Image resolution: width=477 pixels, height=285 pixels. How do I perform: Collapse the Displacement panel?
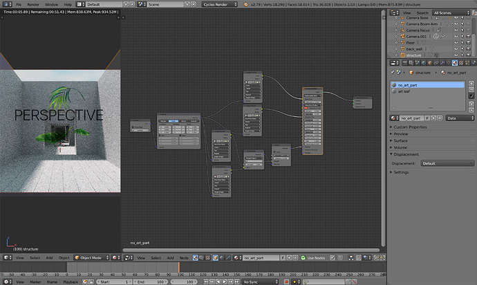[x=404, y=154]
